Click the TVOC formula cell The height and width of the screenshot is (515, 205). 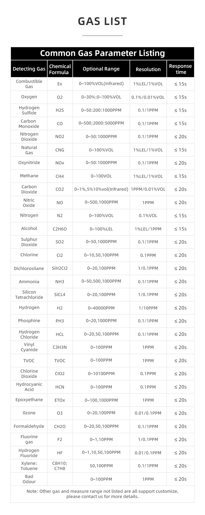pyautogui.click(x=60, y=361)
